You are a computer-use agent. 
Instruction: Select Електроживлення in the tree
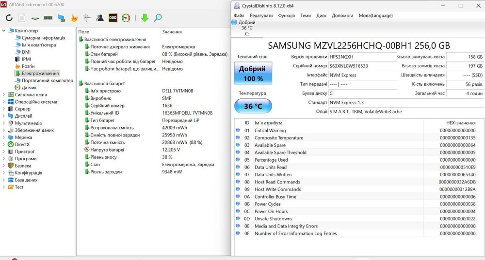[40, 73]
